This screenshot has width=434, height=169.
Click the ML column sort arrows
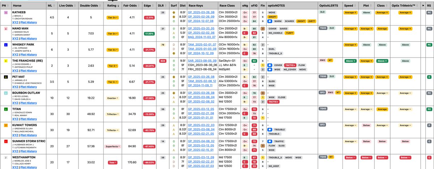click(x=54, y=6)
